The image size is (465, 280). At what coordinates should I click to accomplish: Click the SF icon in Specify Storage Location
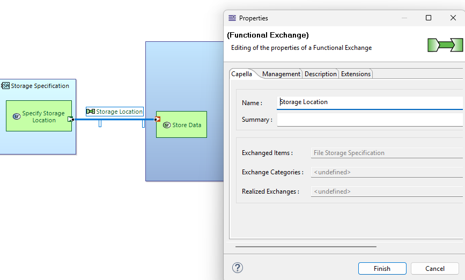point(17,116)
